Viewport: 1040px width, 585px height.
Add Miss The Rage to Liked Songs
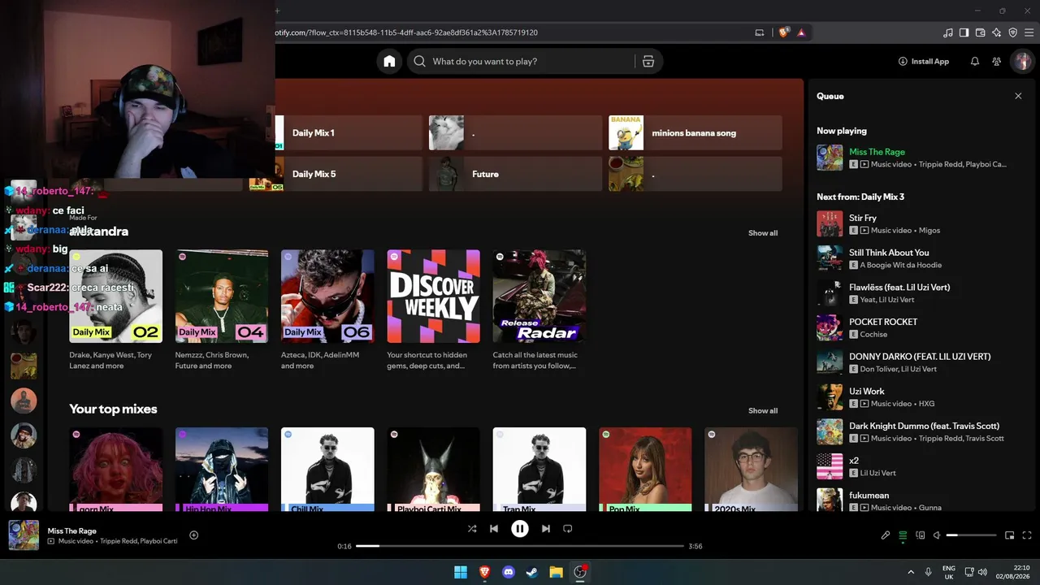(x=193, y=535)
